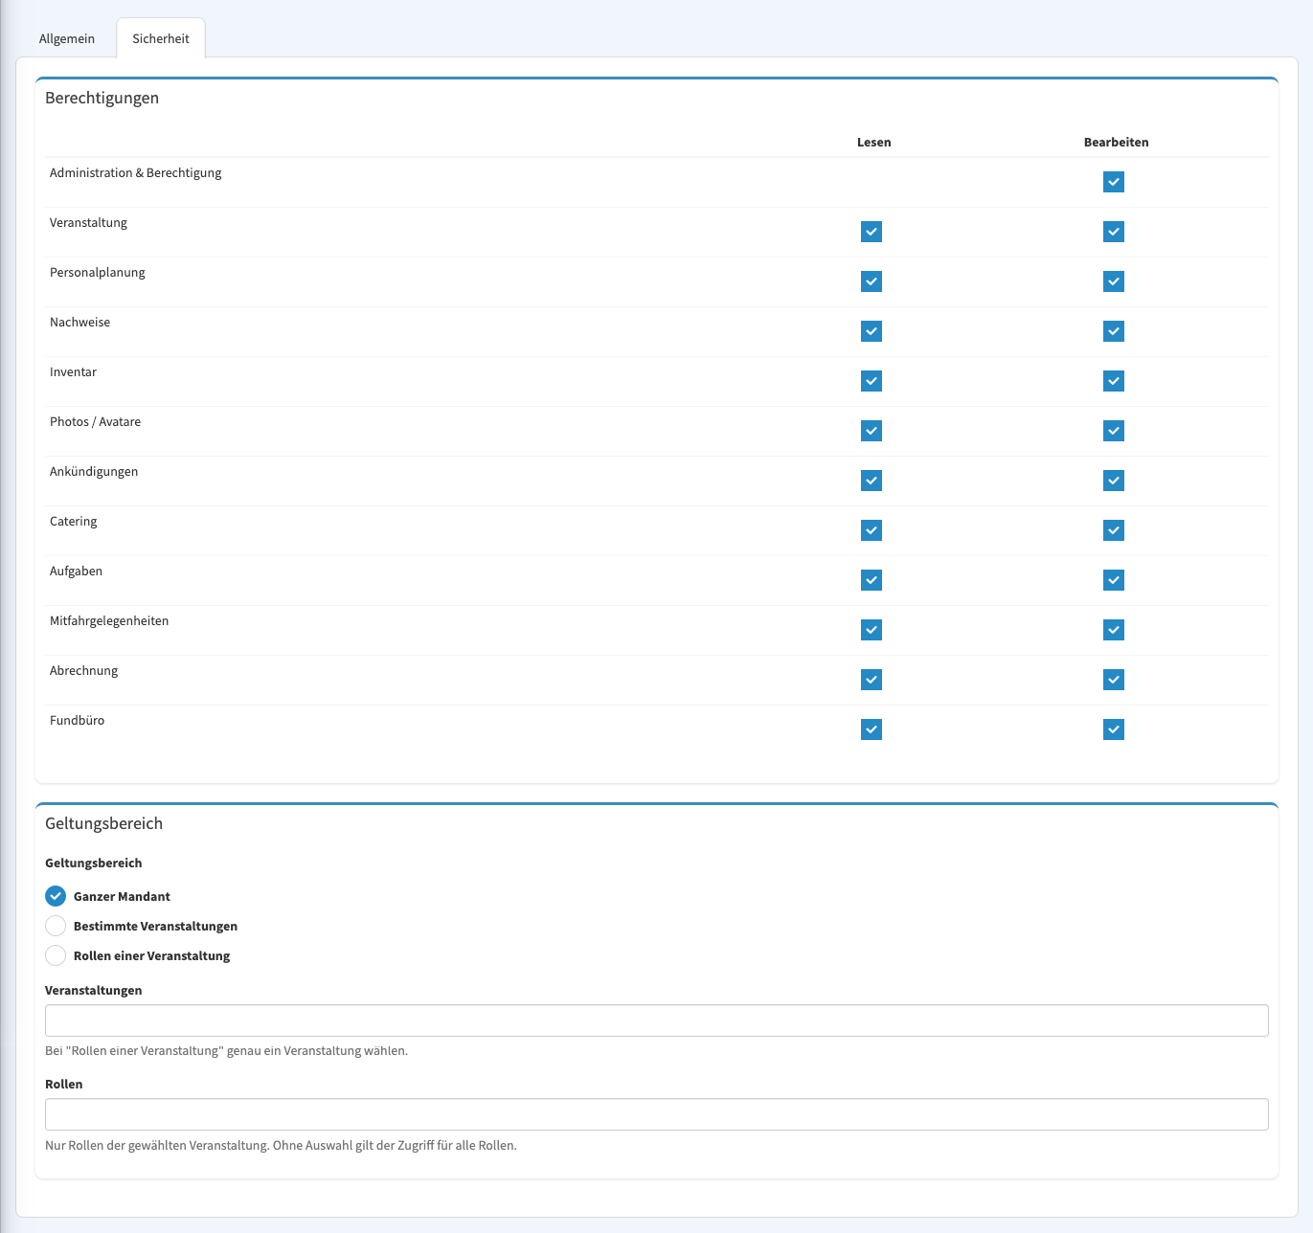Select the Ganzer Mandant radio option
Screen dimensions: 1313x1233
pos(56,896)
